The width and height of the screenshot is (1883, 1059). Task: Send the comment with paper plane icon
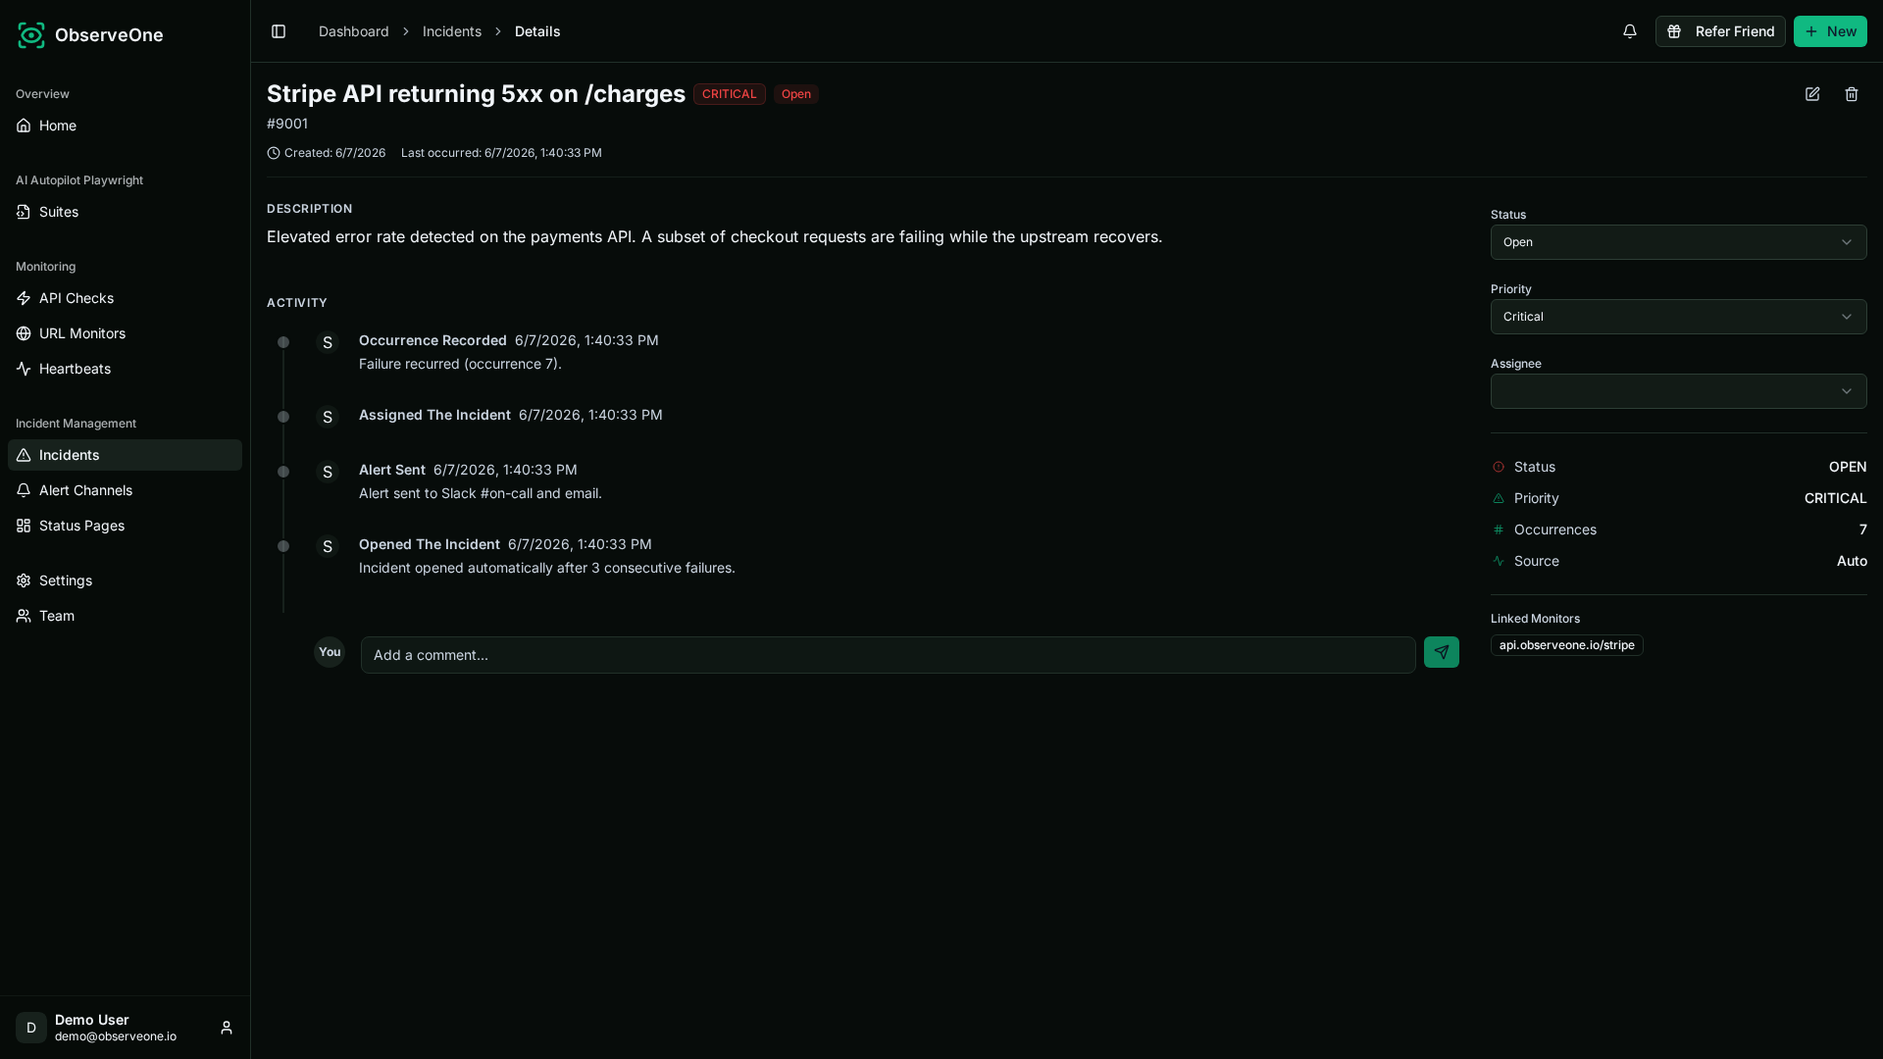coord(1442,652)
